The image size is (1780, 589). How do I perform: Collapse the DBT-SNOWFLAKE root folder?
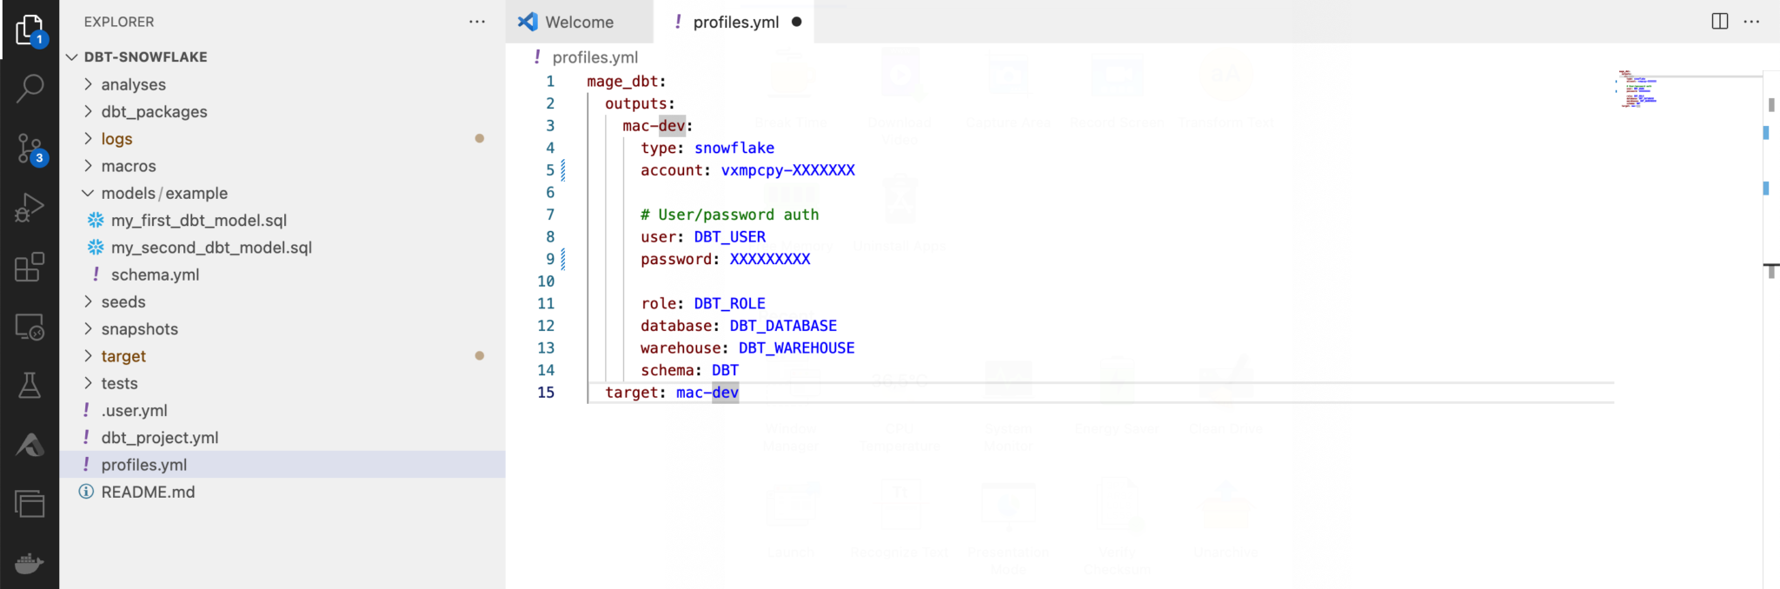pos(72,56)
